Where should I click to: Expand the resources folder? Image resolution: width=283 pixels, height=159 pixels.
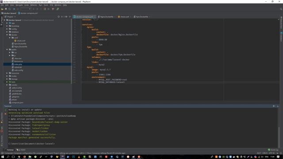(x=7, y=73)
